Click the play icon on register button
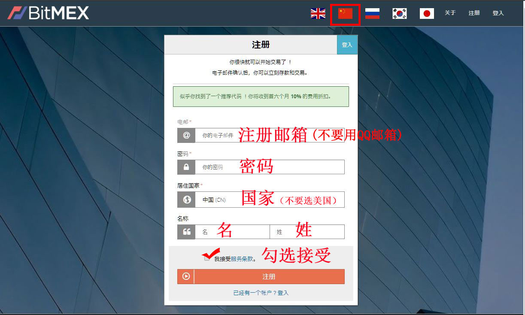This screenshot has width=525, height=315. [186, 276]
